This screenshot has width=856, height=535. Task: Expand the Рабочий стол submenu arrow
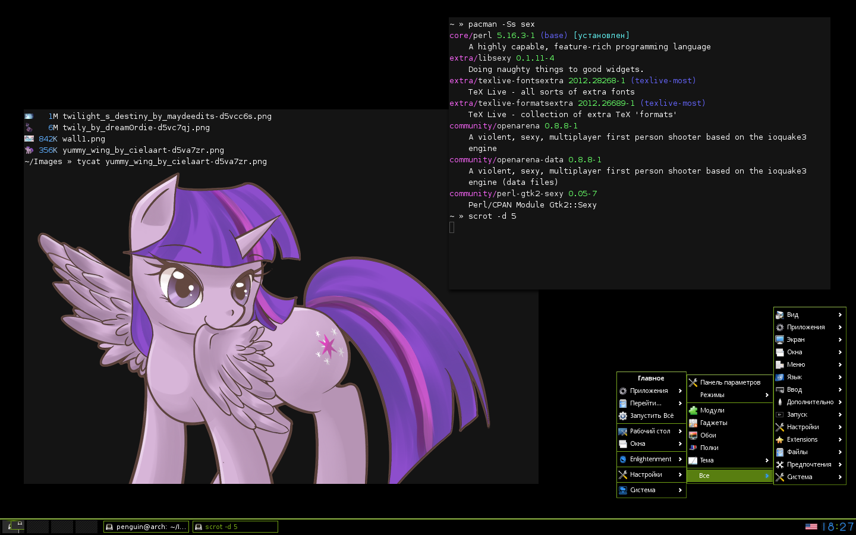680,431
